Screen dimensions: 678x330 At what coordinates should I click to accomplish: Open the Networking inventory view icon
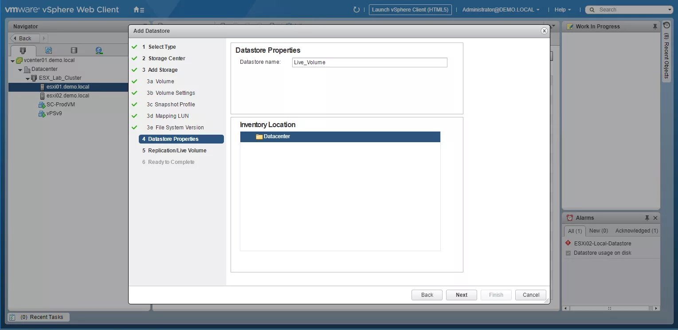[99, 50]
